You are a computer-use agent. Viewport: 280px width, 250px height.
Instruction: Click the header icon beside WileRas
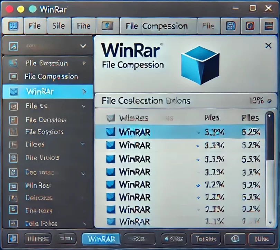pos(111,118)
